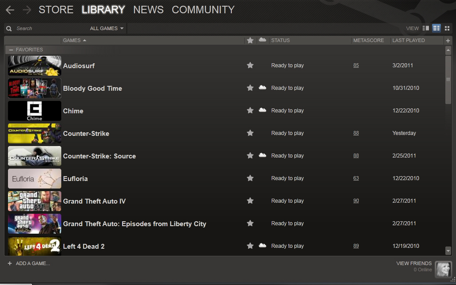Unfavorite Audiosurf via its star

coord(250,65)
